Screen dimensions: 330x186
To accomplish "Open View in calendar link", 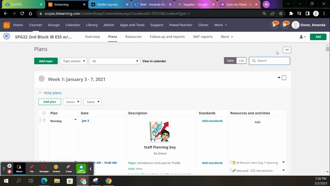I will pyautogui.click(x=154, y=61).
